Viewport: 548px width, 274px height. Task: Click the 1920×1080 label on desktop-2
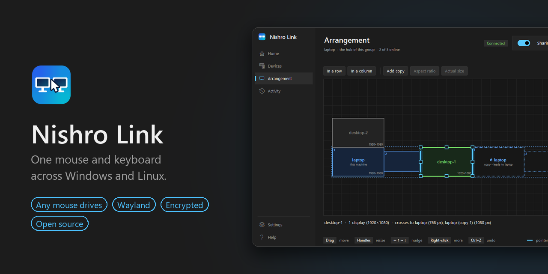[x=376, y=144]
